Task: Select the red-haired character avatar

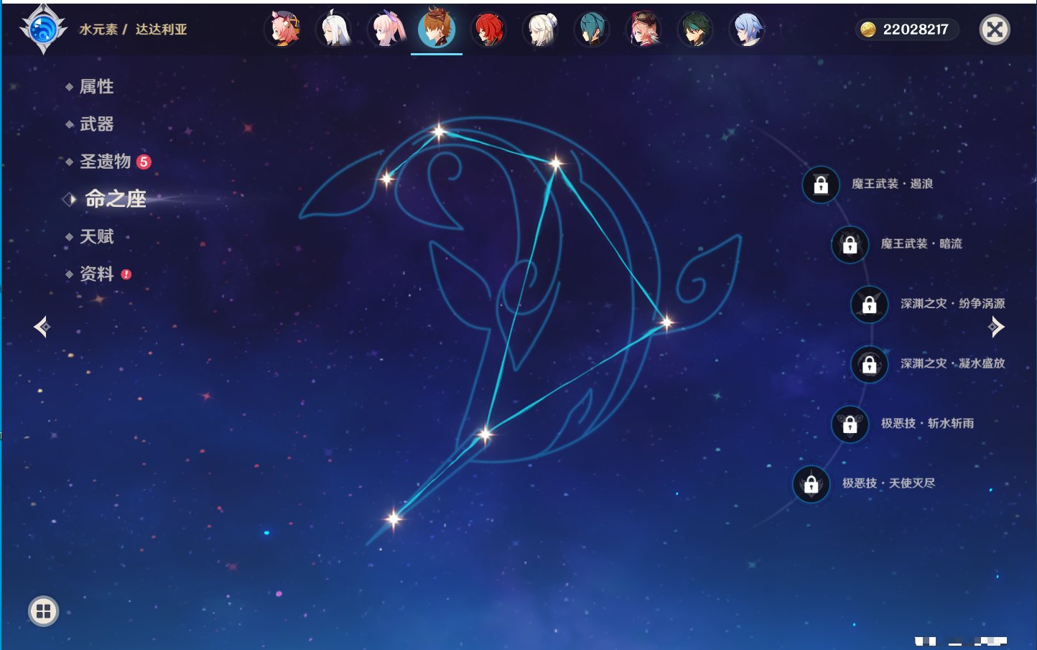Action: (x=489, y=29)
